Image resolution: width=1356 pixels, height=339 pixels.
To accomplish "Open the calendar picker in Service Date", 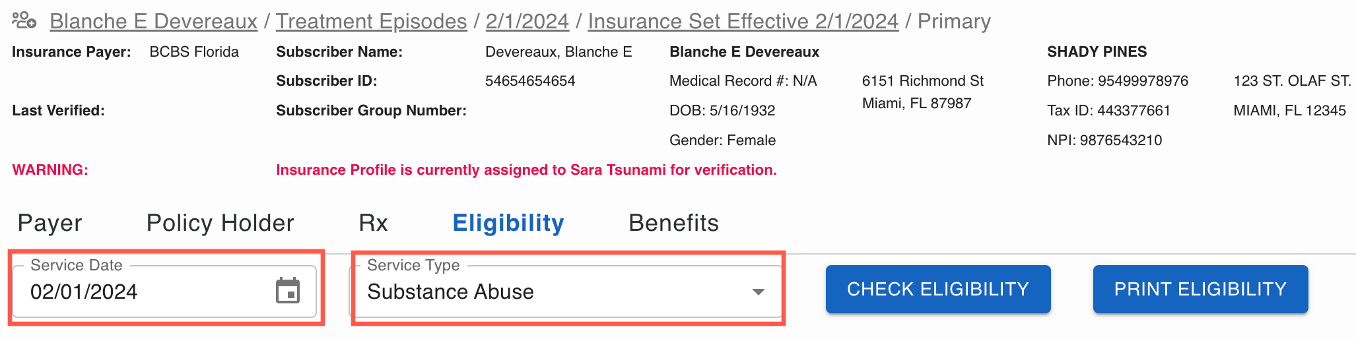I will pyautogui.click(x=288, y=291).
